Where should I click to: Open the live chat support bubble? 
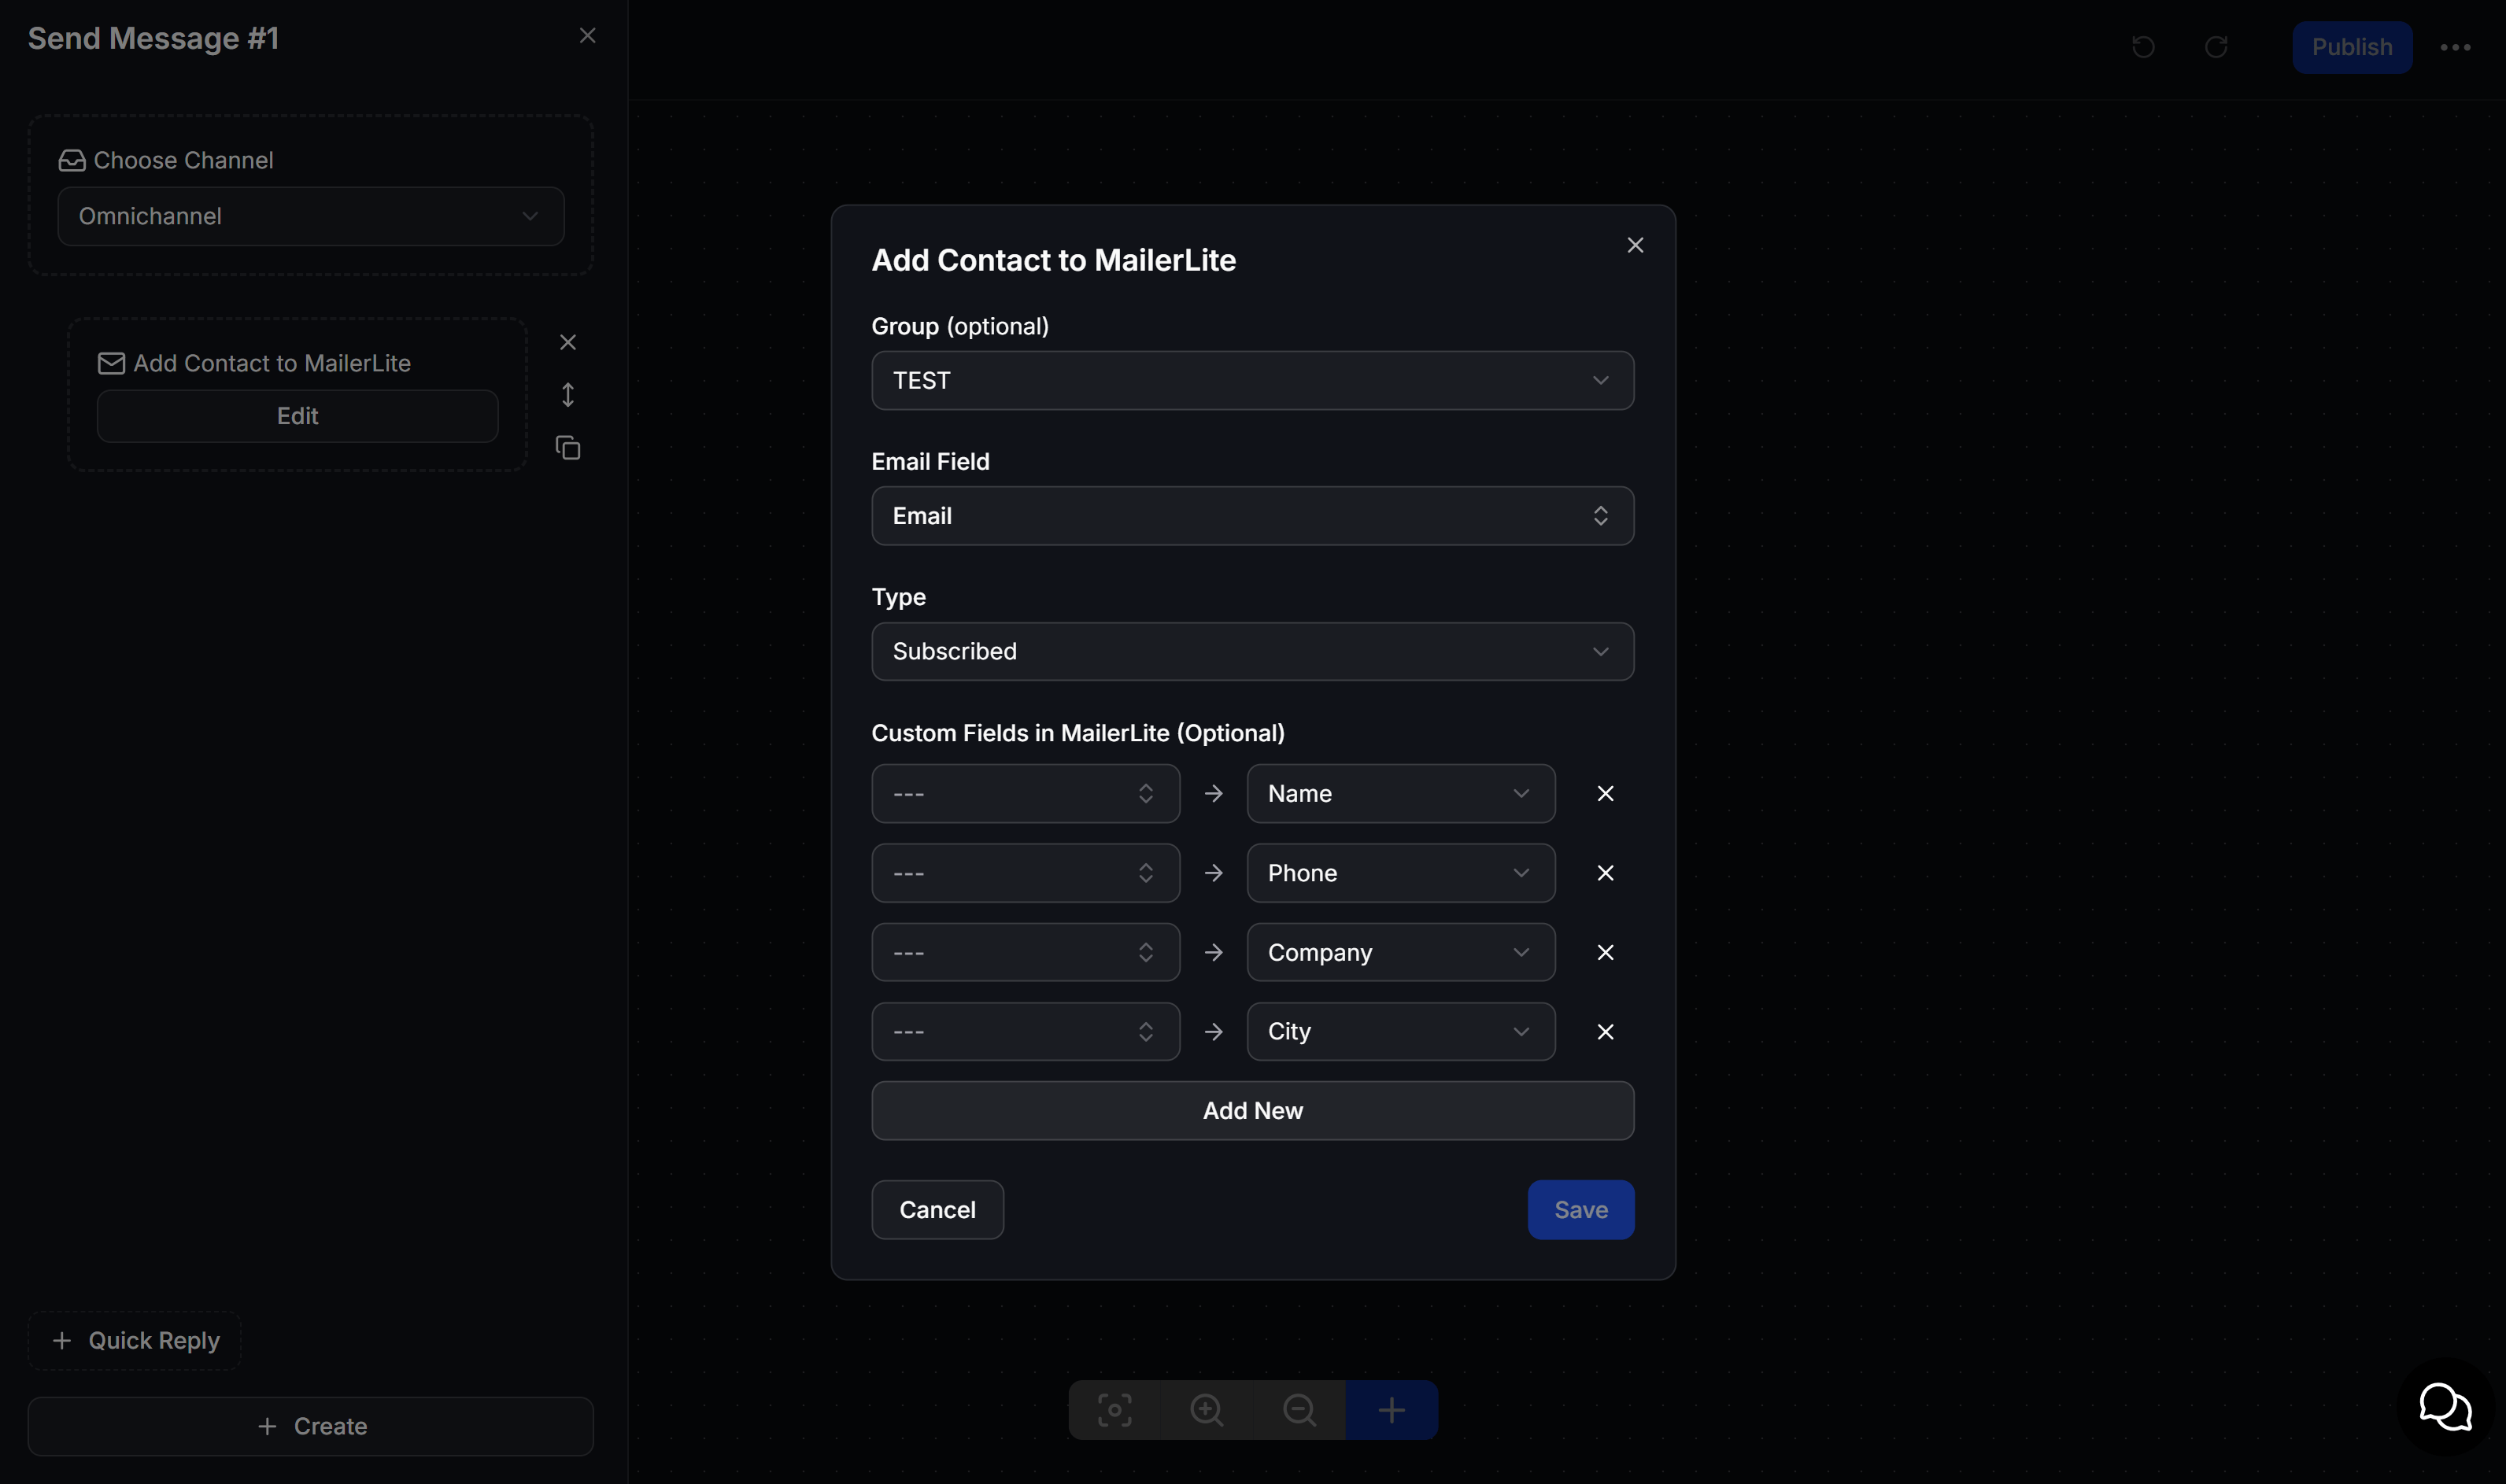tap(2445, 1407)
